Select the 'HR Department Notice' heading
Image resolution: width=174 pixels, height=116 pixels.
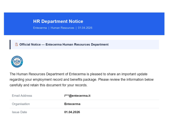click(x=58, y=21)
